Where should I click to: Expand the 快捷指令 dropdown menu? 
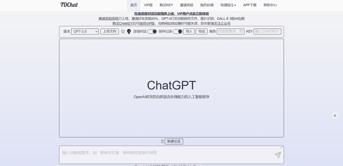coord(228,5)
